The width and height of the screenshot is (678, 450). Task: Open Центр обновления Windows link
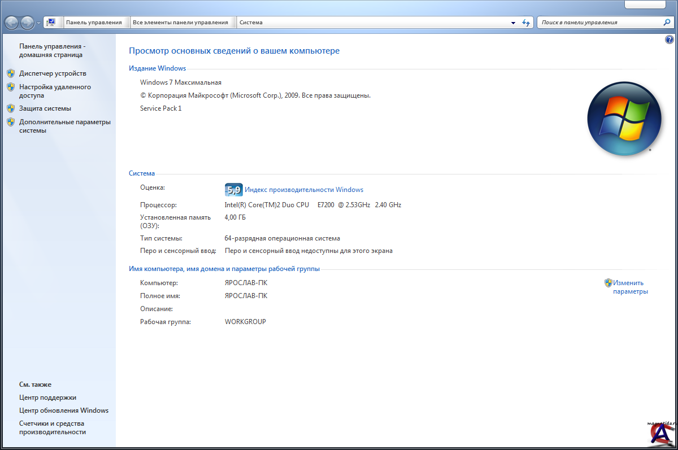coord(64,410)
